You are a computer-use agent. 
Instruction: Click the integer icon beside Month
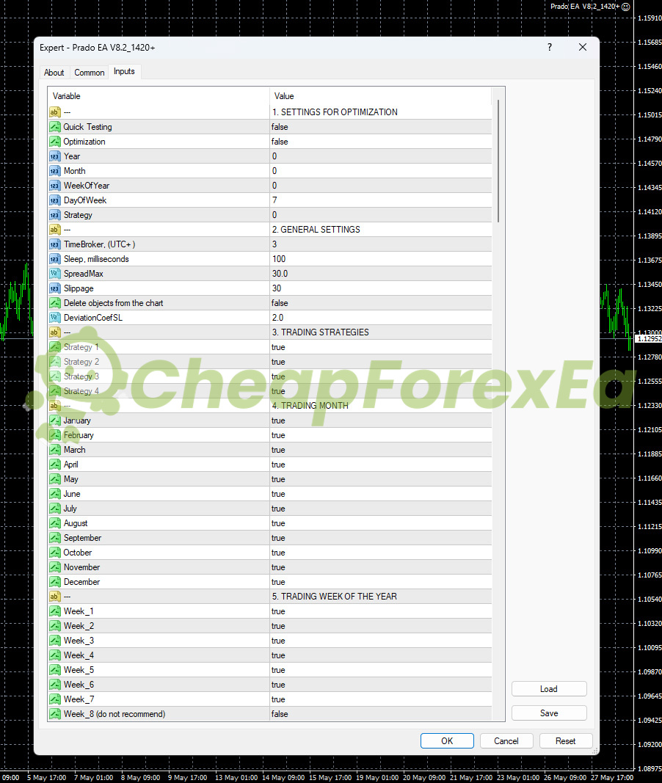tap(55, 171)
